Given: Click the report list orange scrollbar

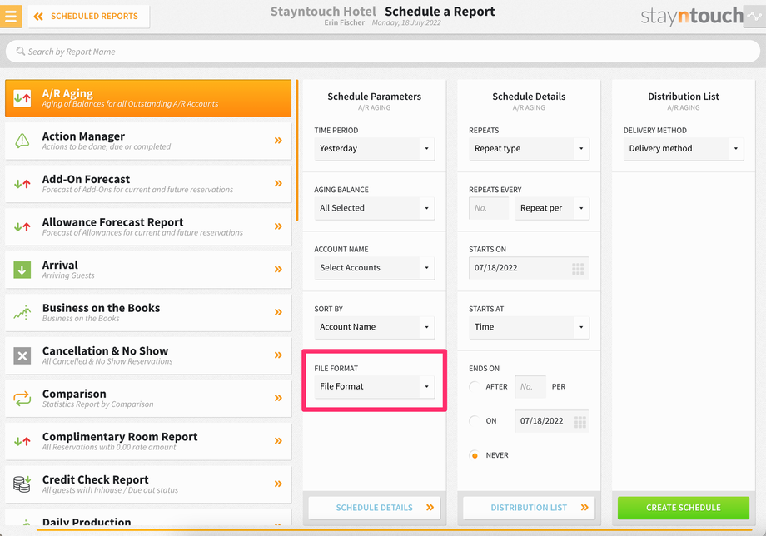Looking at the screenshot, I should pos(296,151).
